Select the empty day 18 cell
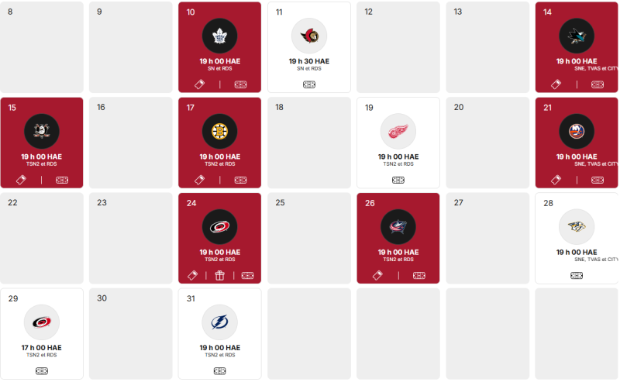The image size is (620, 382). click(309, 143)
